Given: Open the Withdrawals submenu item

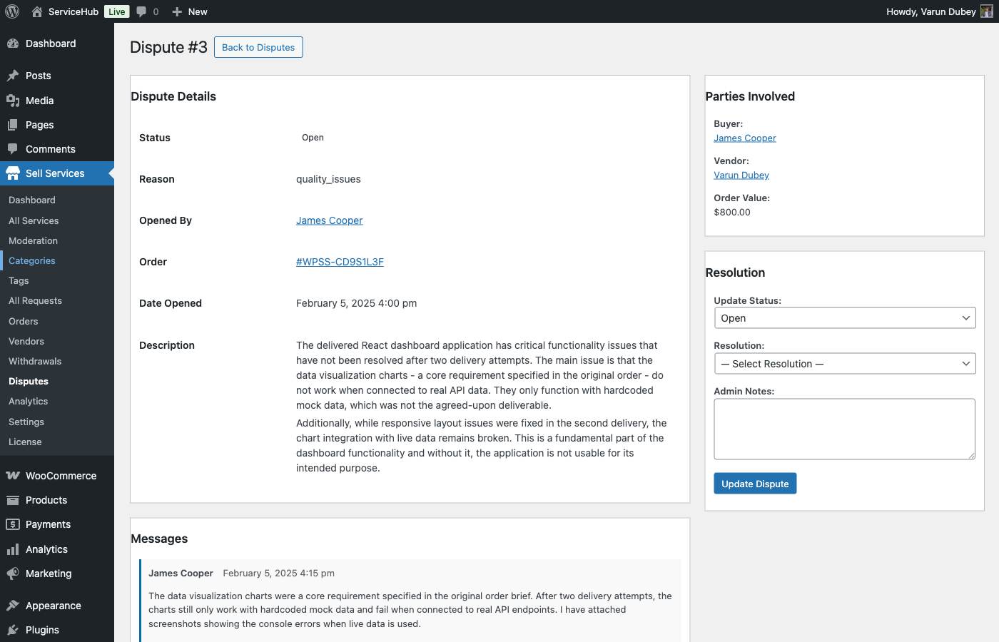Looking at the screenshot, I should pos(35,362).
